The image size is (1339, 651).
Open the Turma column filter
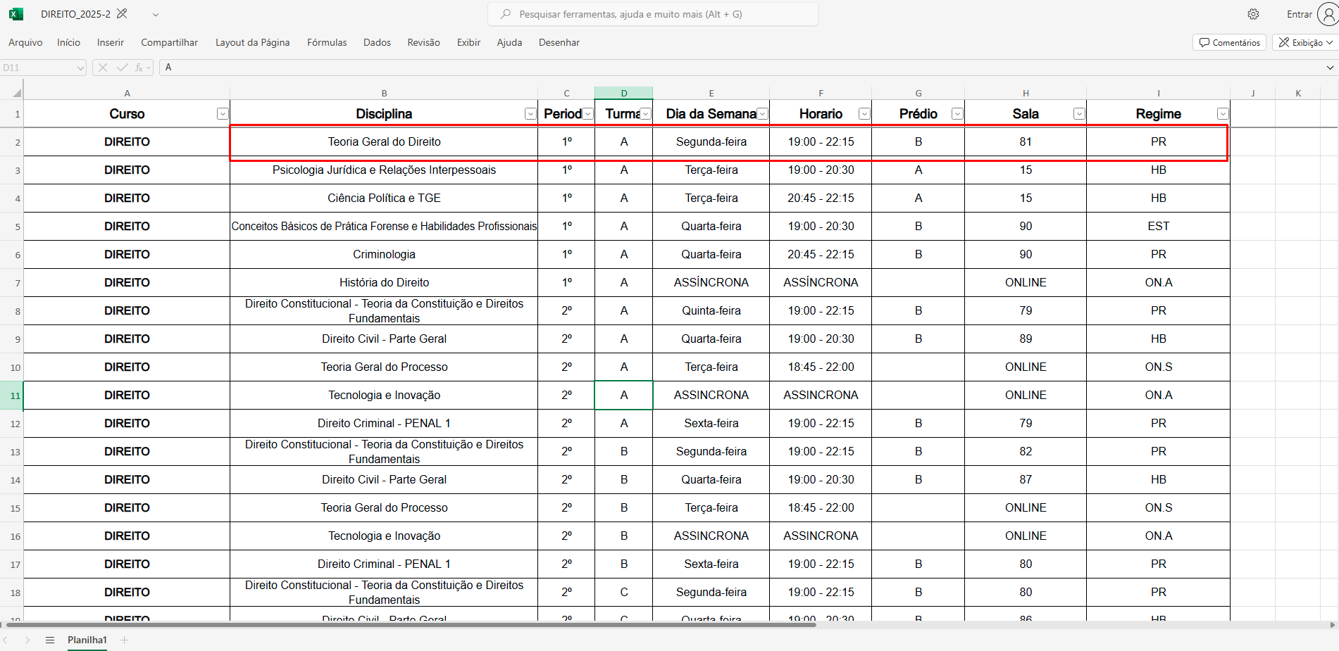point(645,114)
